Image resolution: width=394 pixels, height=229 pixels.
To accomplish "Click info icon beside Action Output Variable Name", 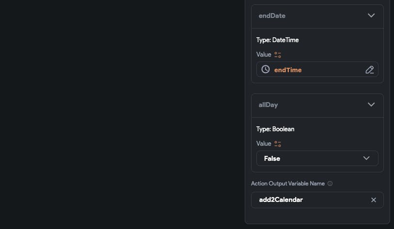I will coord(330,184).
